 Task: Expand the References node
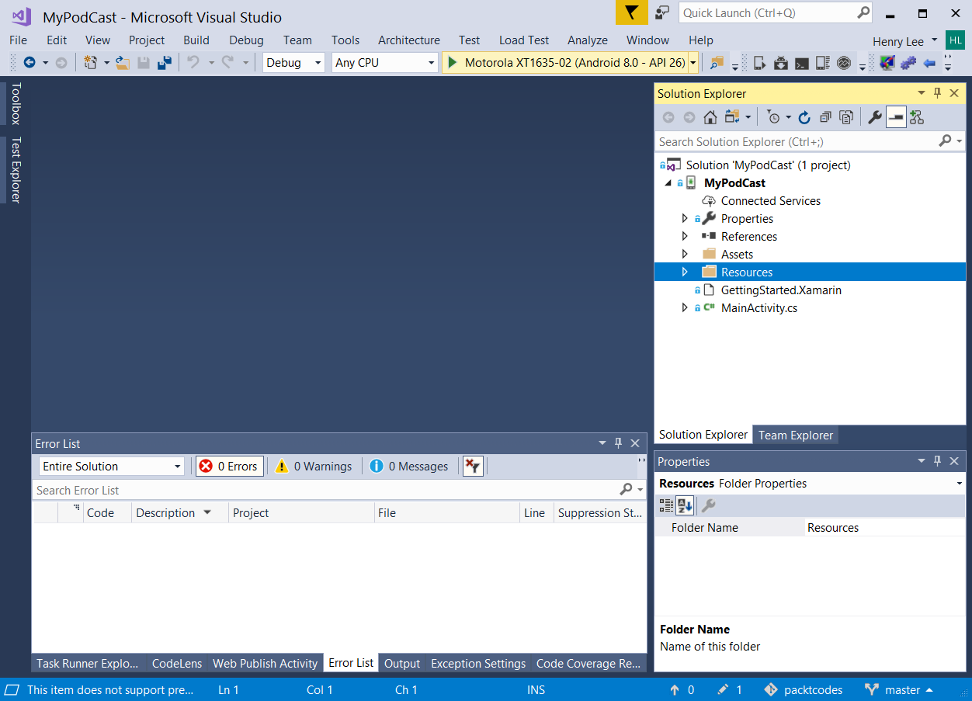[x=685, y=237]
